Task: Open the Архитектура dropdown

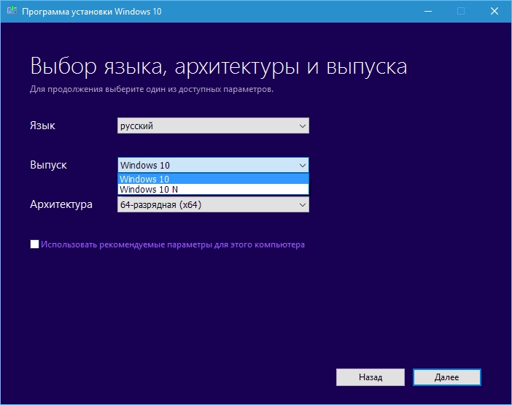Action: click(x=213, y=205)
